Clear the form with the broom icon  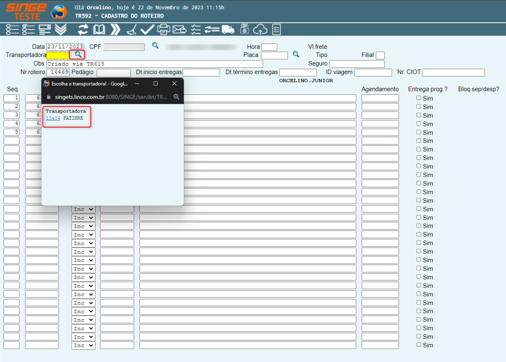point(131,29)
